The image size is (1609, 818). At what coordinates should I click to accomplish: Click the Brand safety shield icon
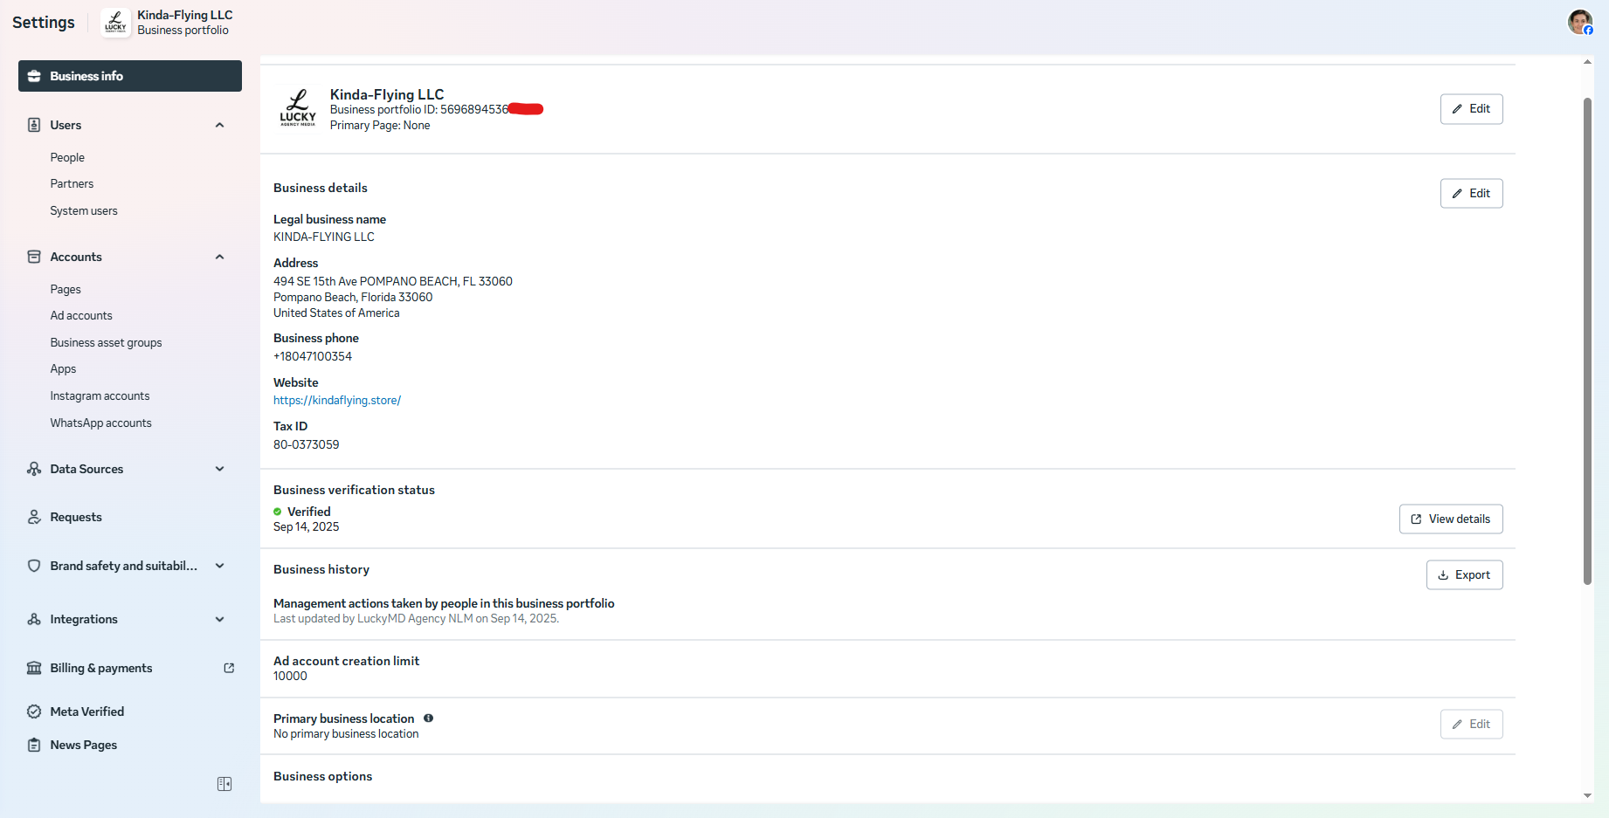[34, 566]
